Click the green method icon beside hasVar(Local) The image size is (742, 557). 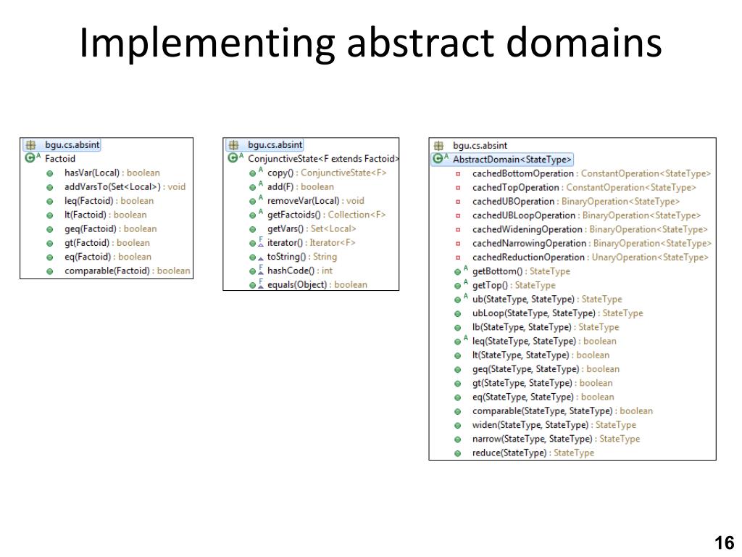click(50, 173)
